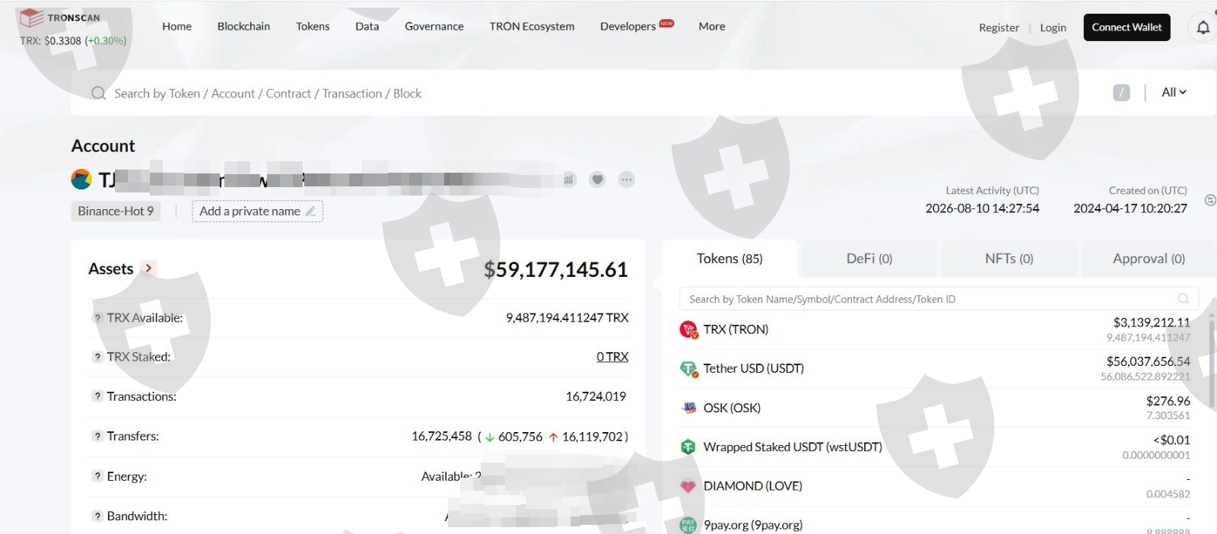Open the Data menu

[x=367, y=26]
